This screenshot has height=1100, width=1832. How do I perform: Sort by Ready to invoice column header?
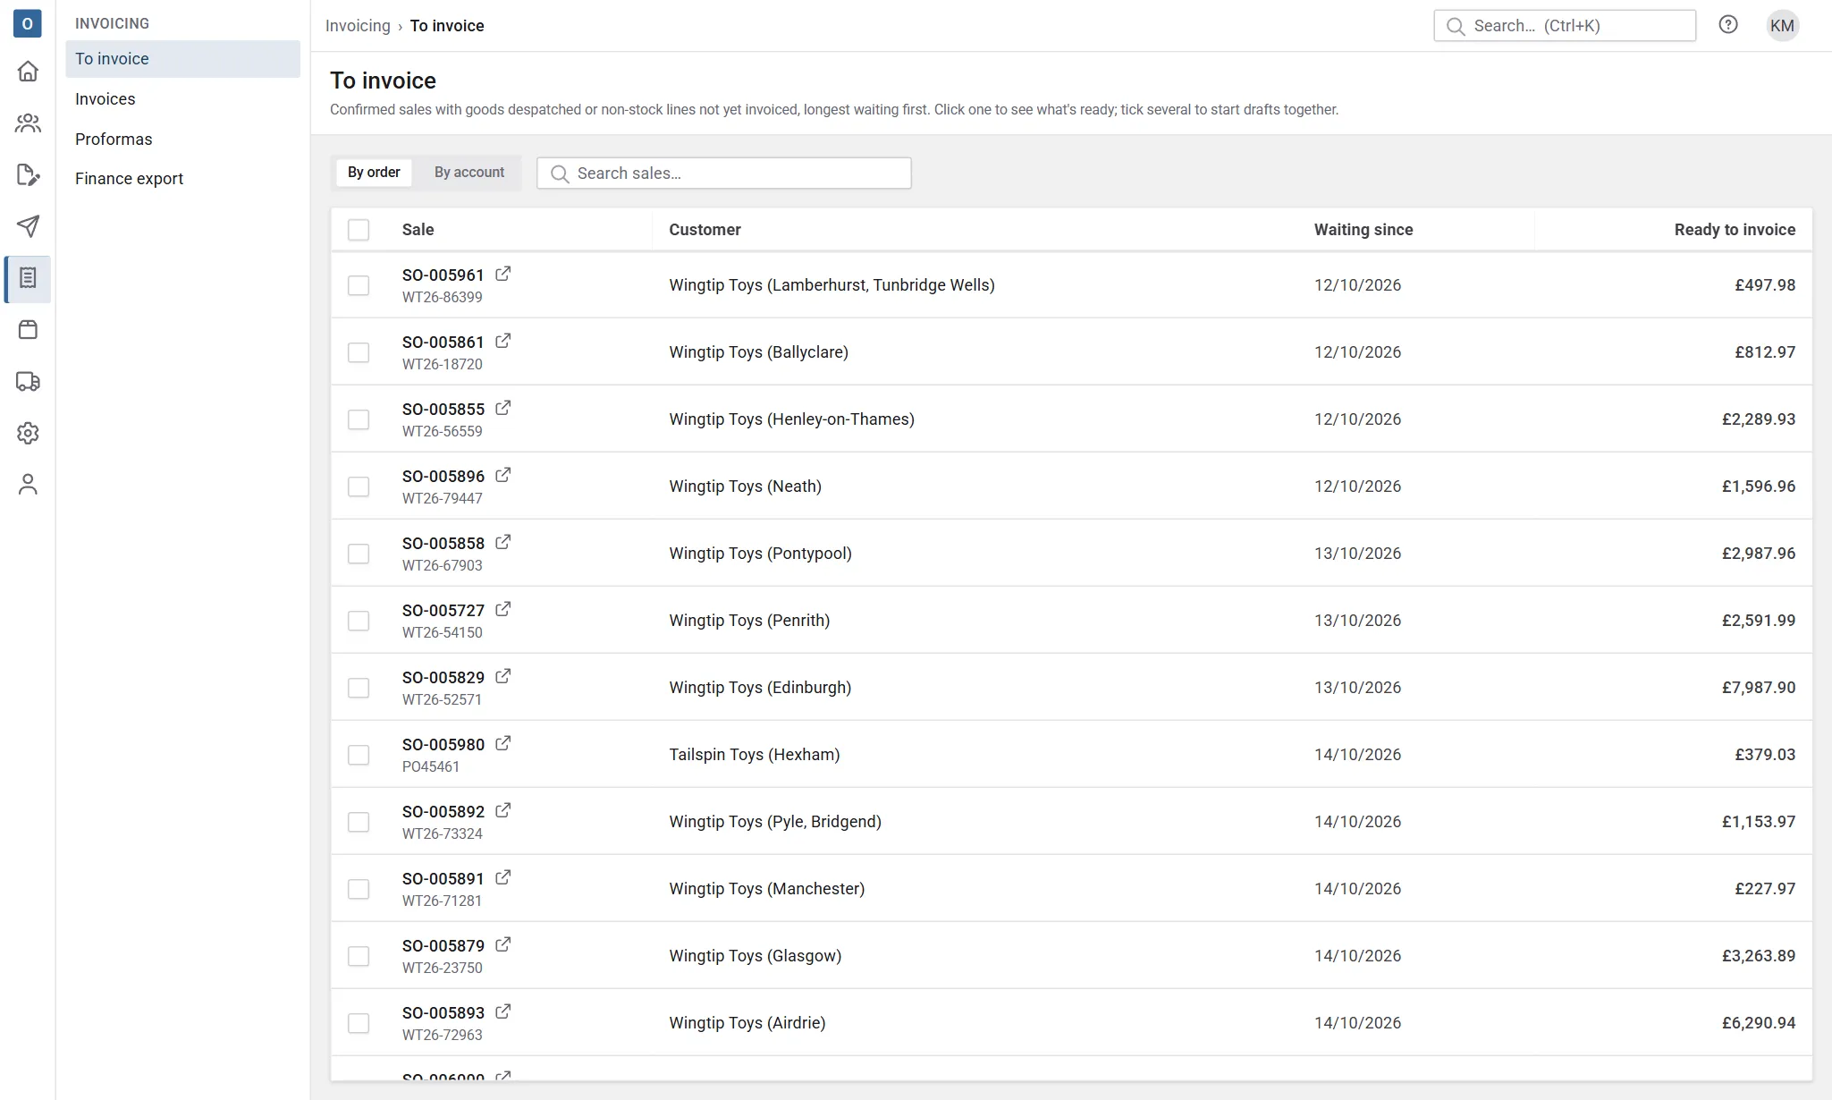tap(1735, 230)
